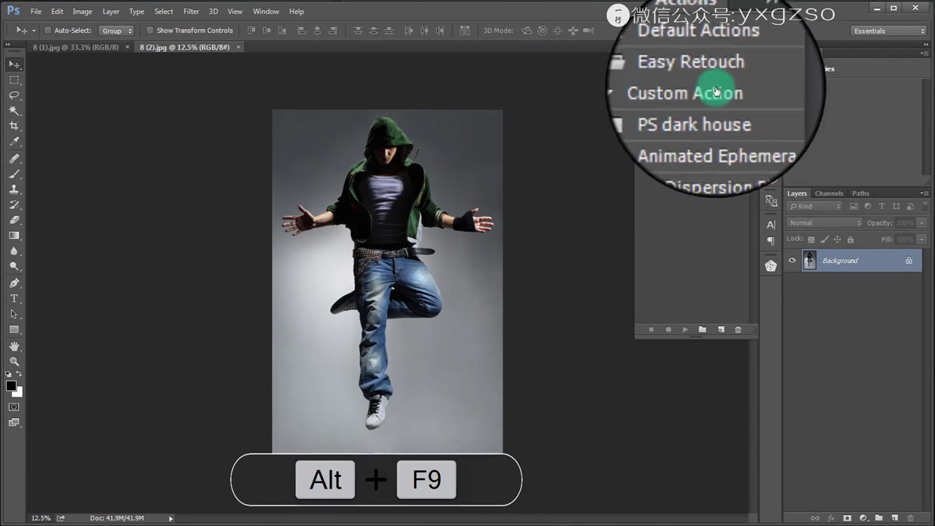Open the Essentials workspace dropdown
The image size is (935, 526).
889,31
